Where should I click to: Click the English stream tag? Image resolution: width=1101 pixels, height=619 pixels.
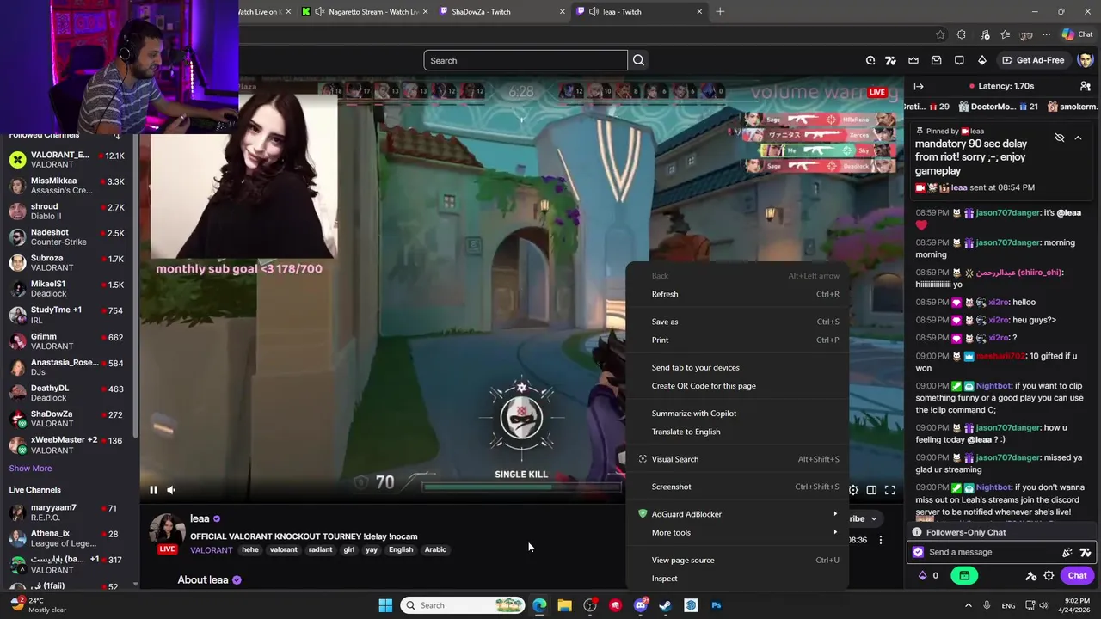pos(401,549)
